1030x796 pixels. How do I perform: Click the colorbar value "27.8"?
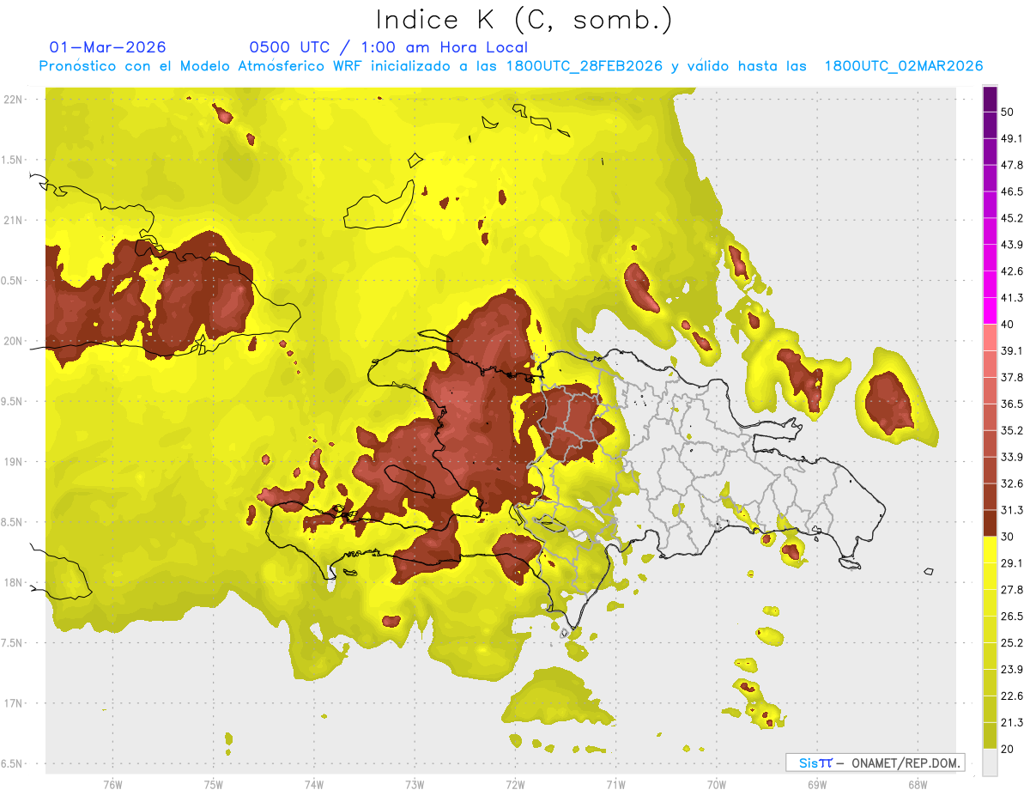1012,590
